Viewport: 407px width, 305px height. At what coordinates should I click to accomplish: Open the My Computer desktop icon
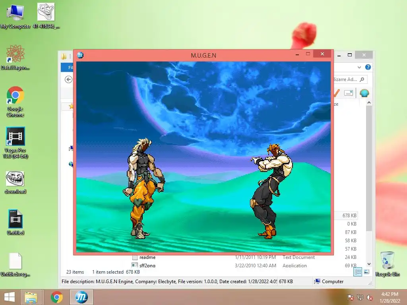16,16
